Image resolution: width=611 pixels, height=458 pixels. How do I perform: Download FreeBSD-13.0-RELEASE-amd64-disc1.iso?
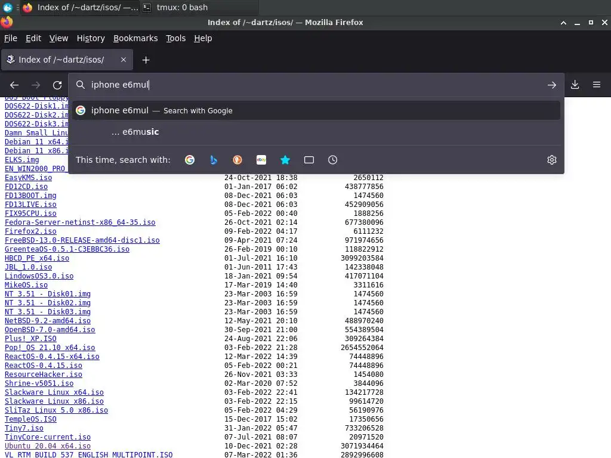(x=82, y=240)
